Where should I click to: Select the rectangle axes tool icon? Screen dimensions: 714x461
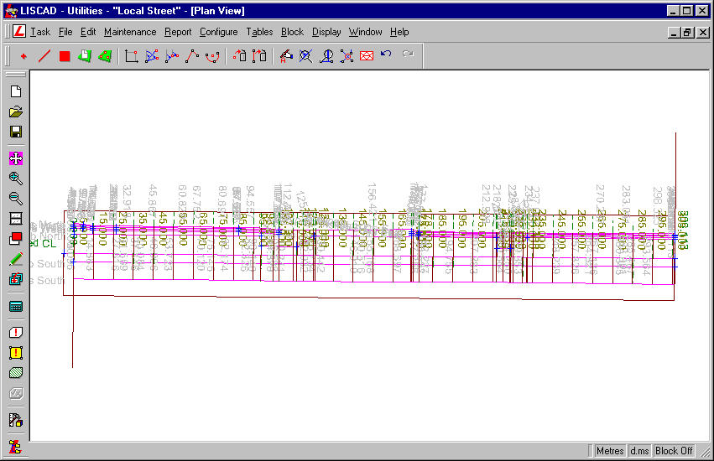[x=131, y=56]
